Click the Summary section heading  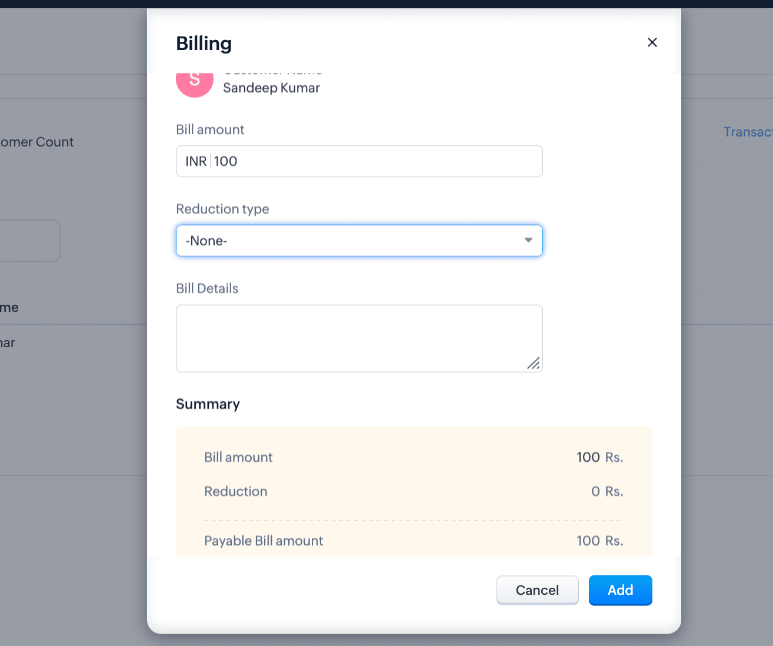point(208,404)
